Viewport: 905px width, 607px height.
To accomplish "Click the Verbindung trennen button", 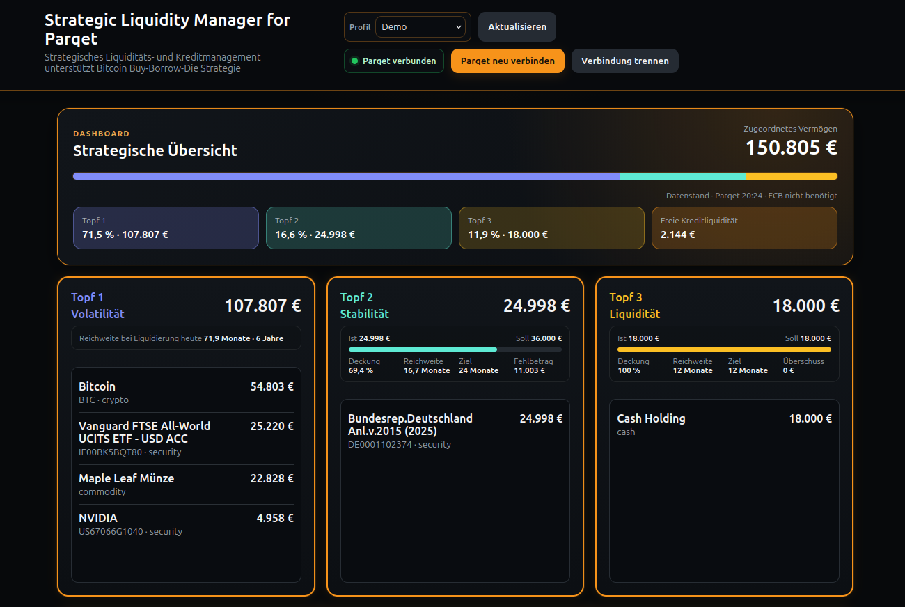I will [x=625, y=61].
